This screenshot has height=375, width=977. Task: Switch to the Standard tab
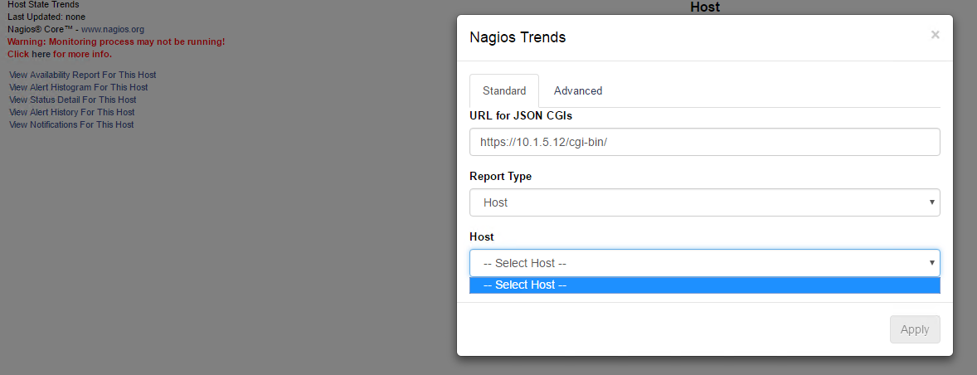[x=504, y=90]
